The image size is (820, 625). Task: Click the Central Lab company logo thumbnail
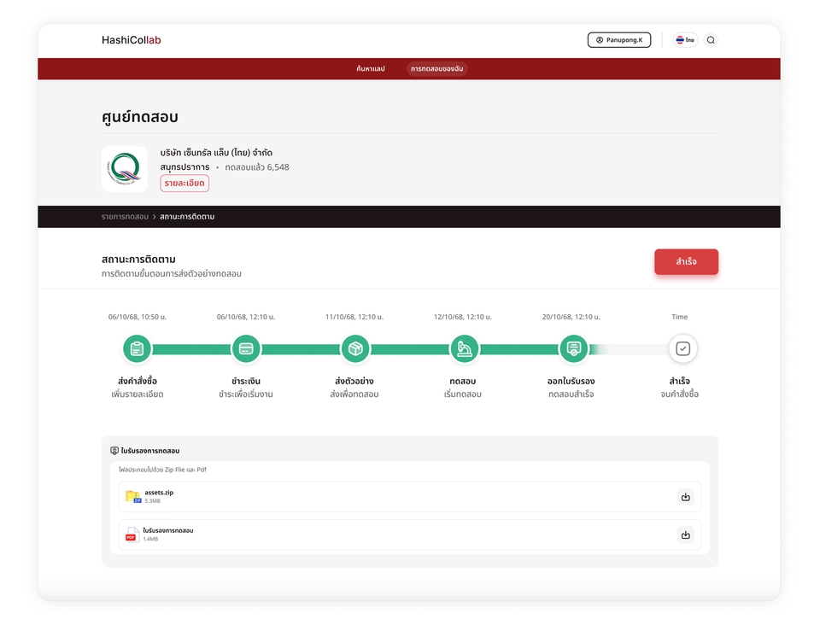point(125,169)
